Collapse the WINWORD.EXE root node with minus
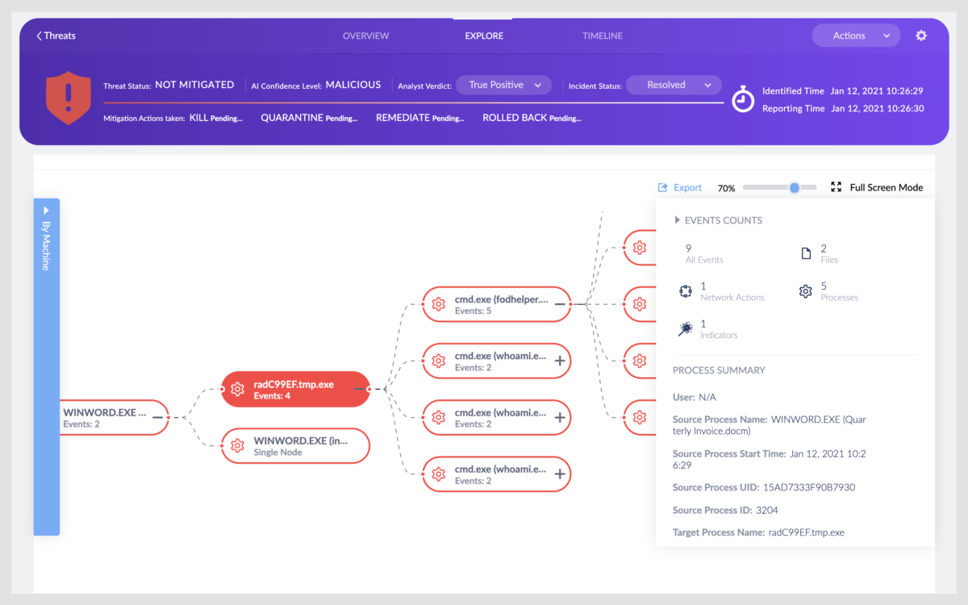968x605 pixels. click(159, 417)
